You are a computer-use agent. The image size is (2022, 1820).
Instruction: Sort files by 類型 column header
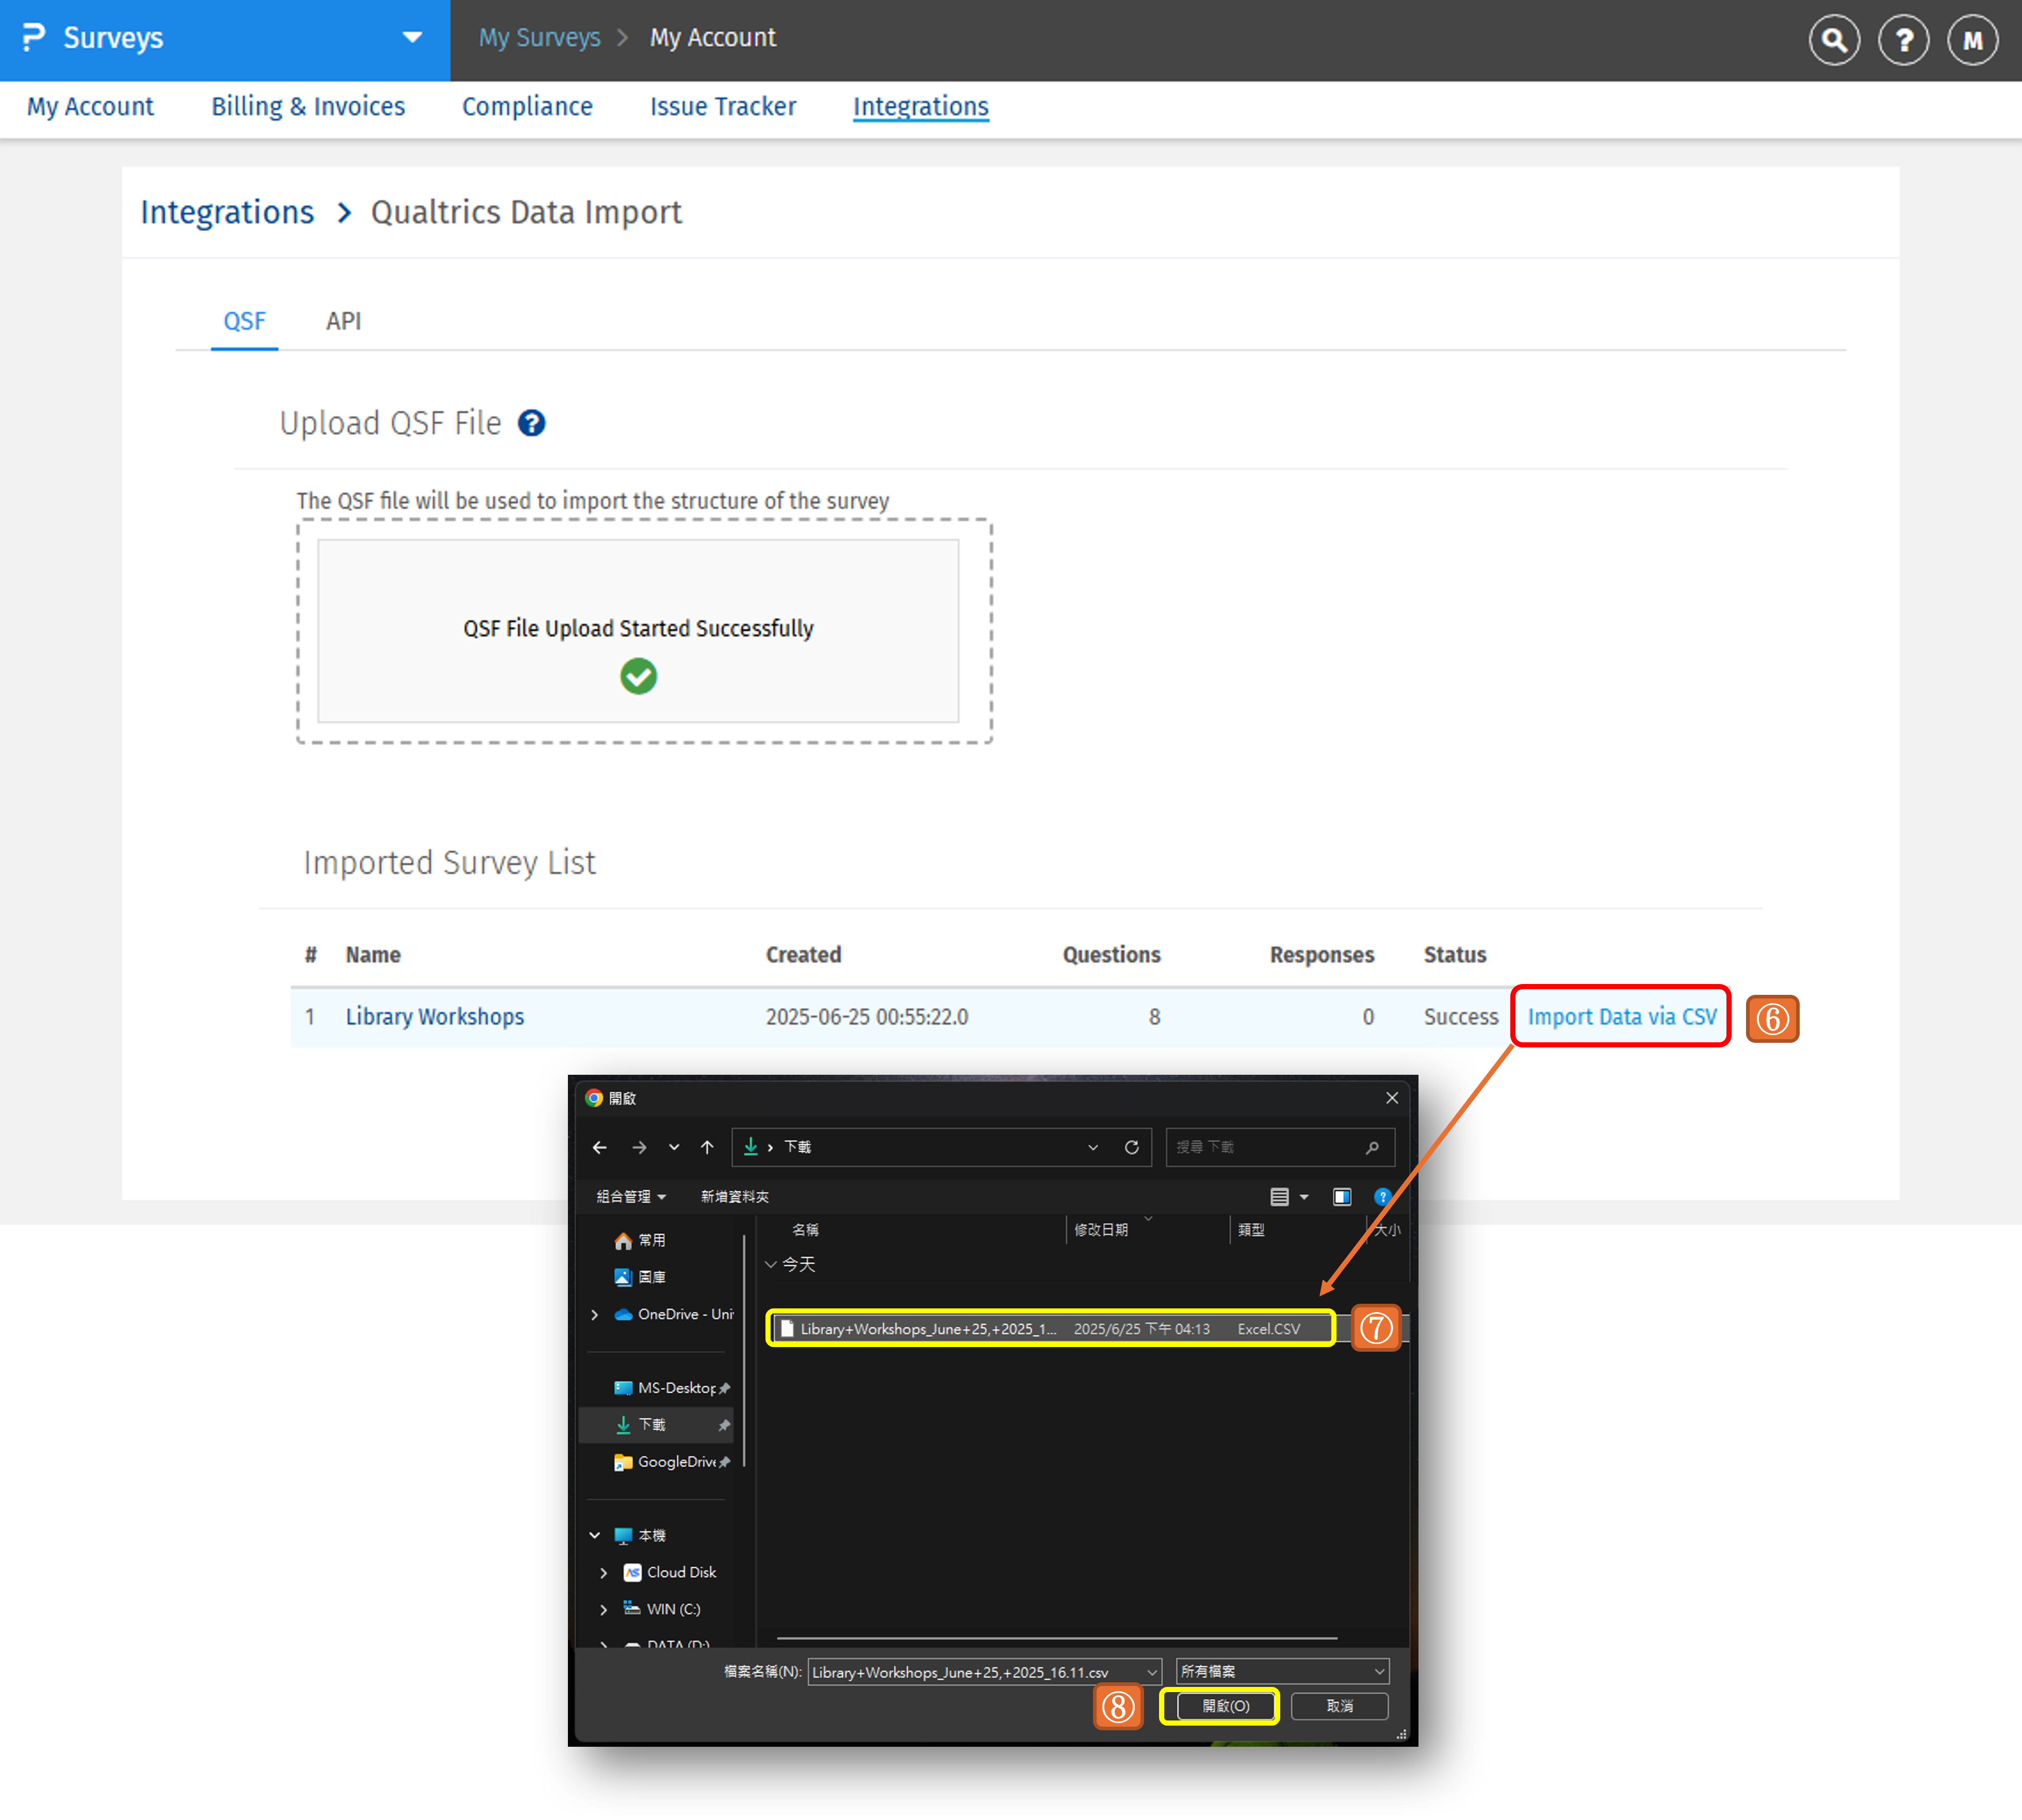click(1251, 1230)
